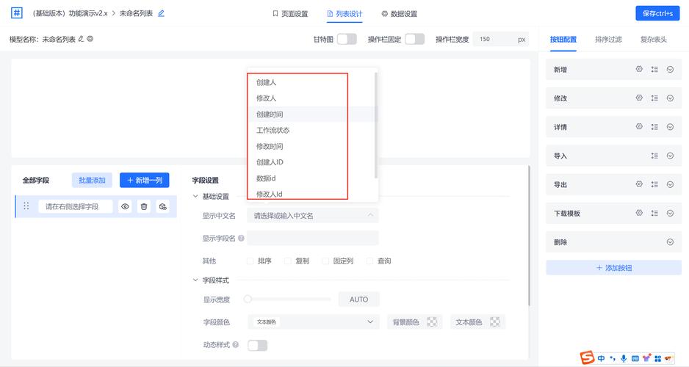Open the 字段颜色 dropdown
The height and width of the screenshot is (367, 689).
click(x=314, y=321)
